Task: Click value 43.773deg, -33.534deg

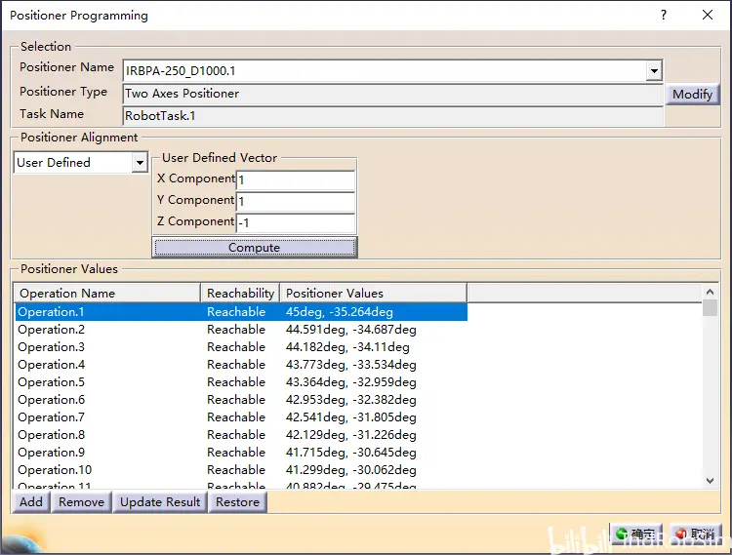Action: 351,364
